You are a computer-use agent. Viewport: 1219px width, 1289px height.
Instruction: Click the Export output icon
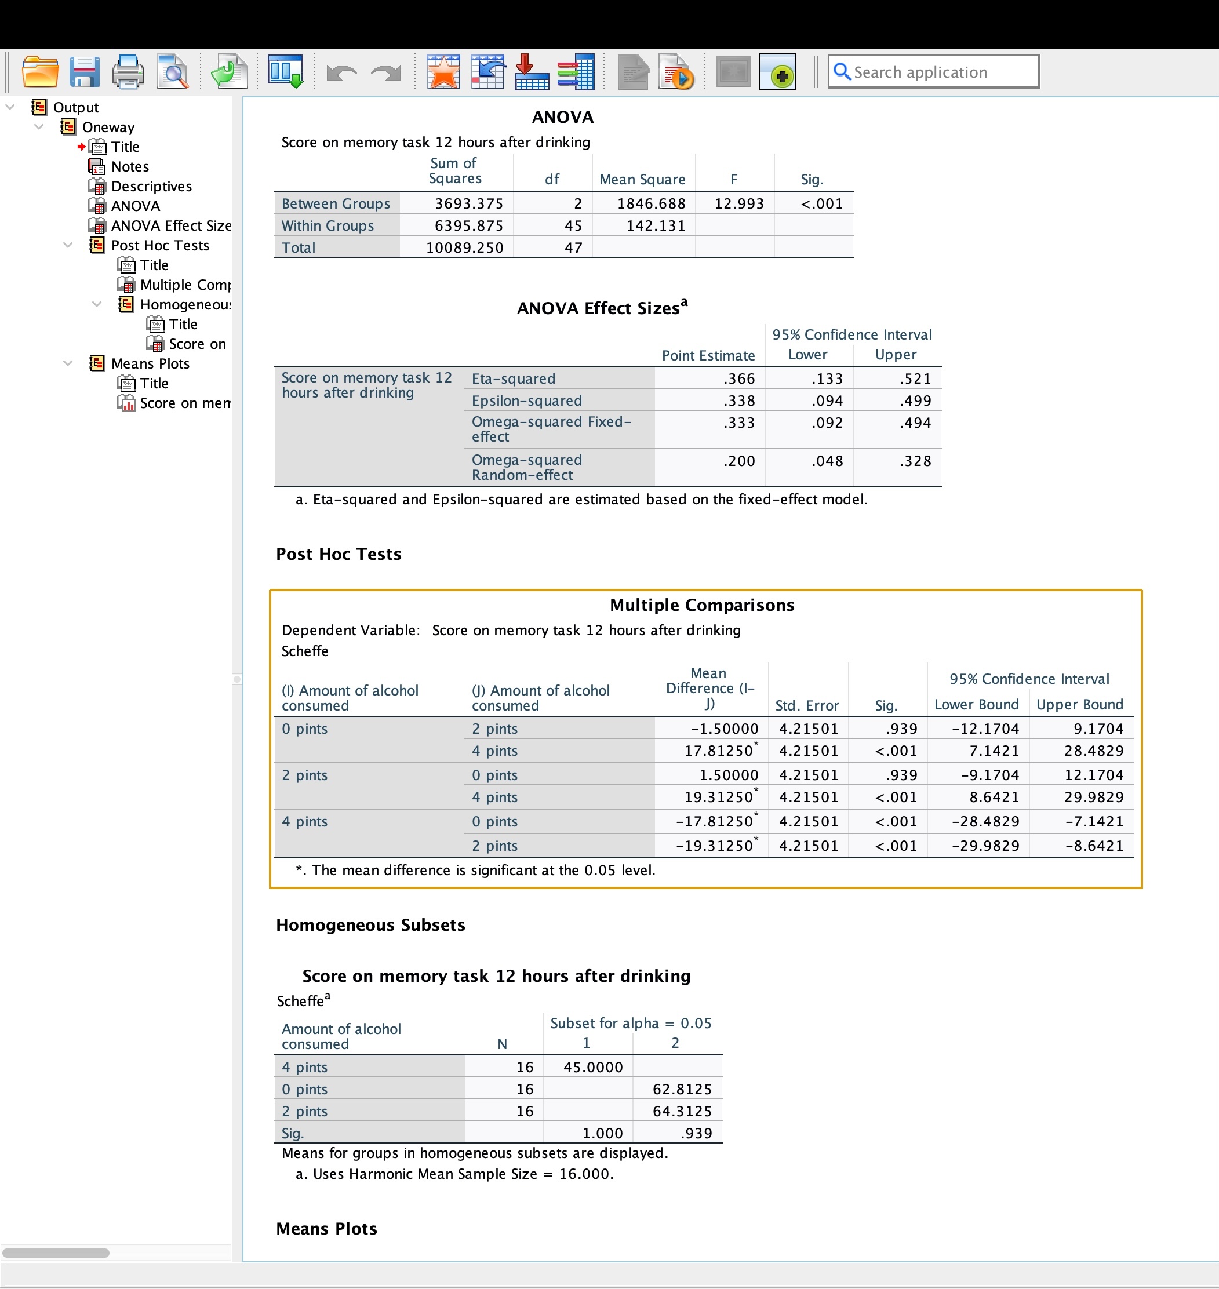click(x=230, y=71)
